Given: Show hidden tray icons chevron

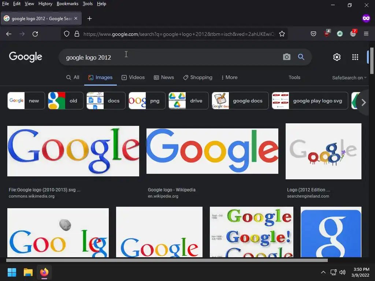Looking at the screenshot, I should tap(323, 272).
